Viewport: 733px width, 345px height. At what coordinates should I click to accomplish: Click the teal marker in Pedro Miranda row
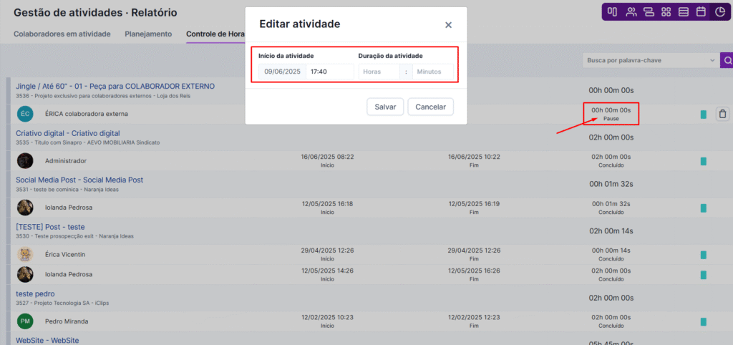704,321
